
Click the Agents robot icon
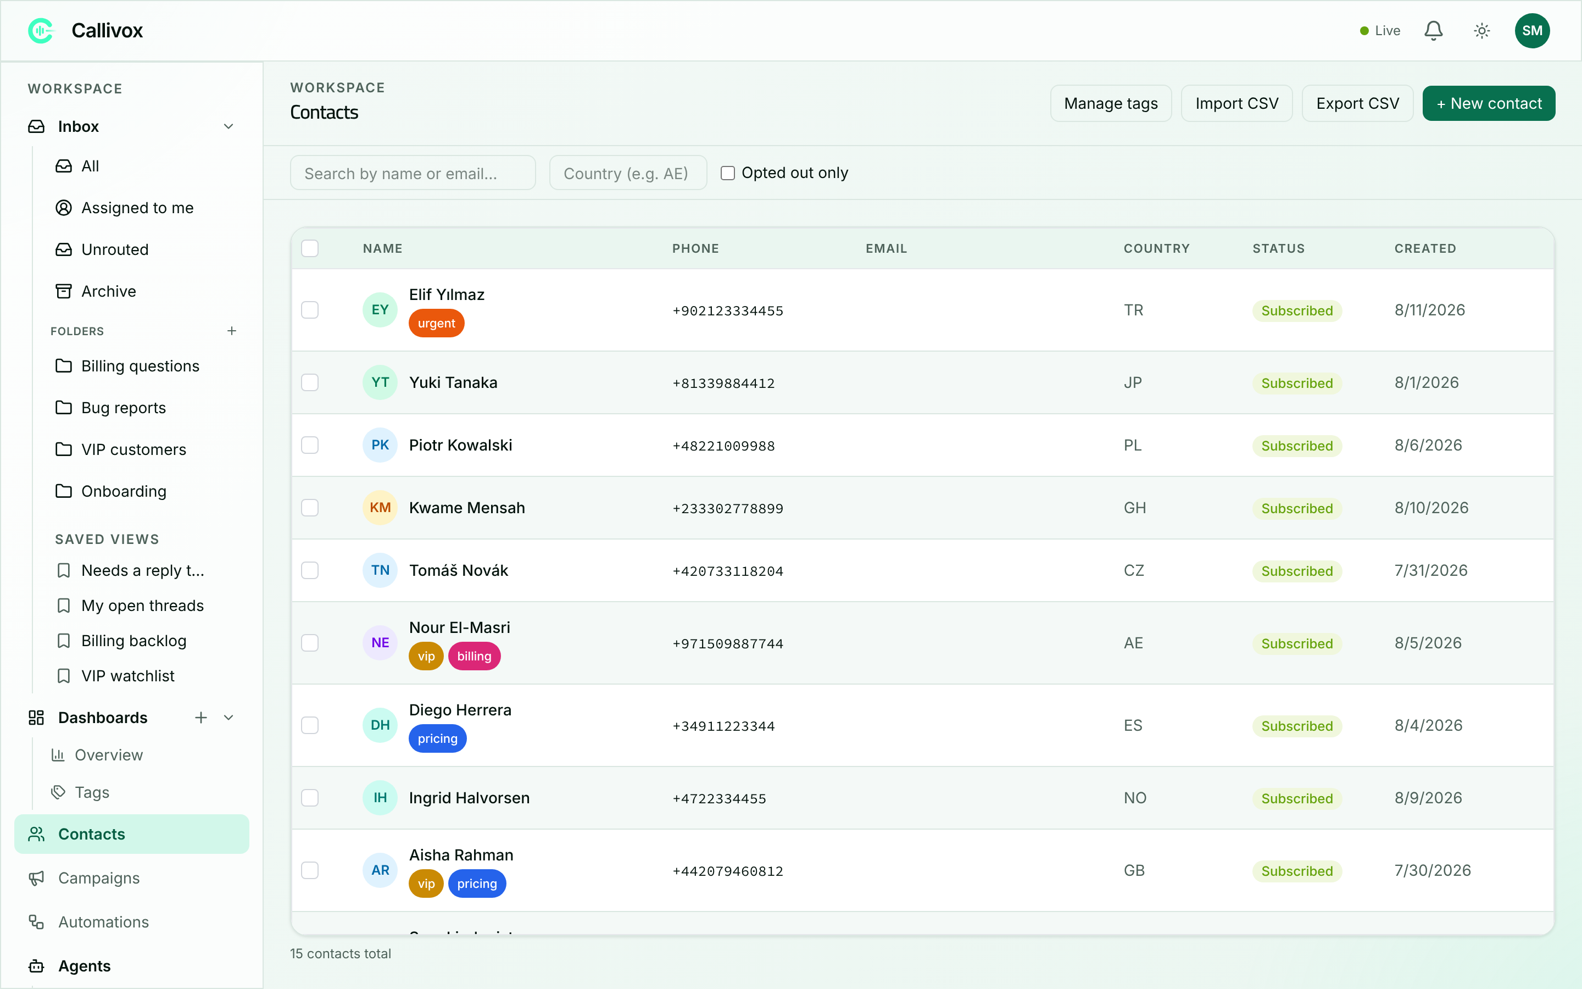(x=37, y=966)
